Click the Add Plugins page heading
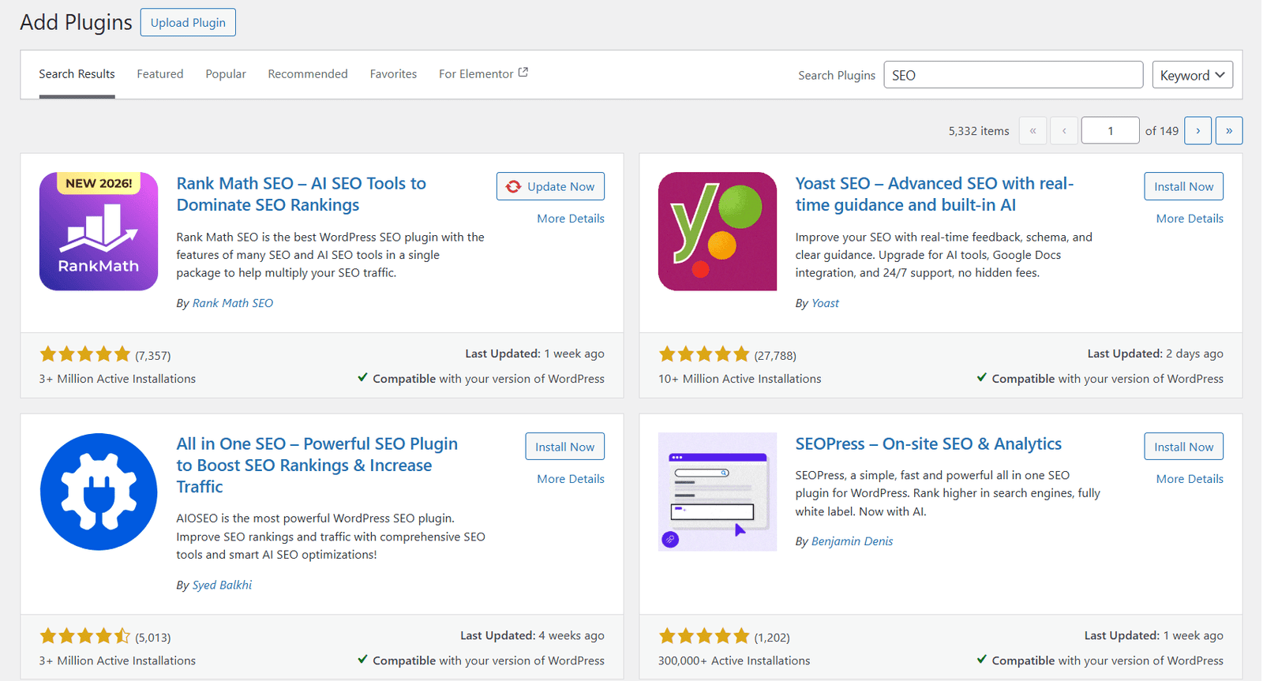The height and width of the screenshot is (681, 1263). point(76,22)
